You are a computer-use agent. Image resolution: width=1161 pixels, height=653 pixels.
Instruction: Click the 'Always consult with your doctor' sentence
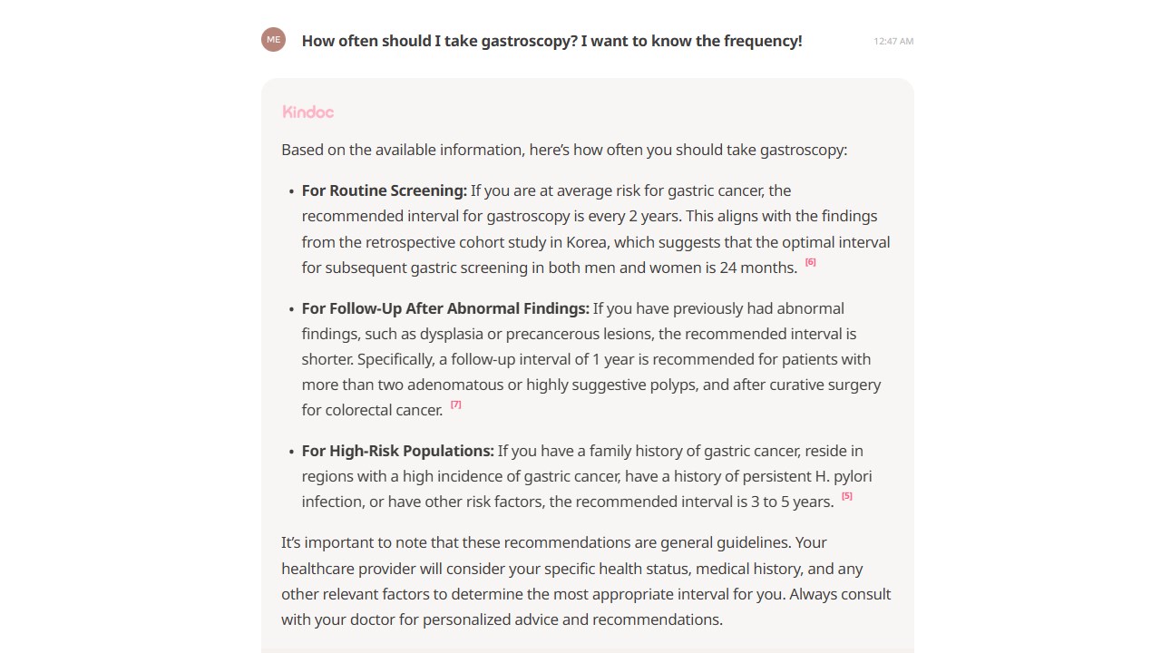coord(586,607)
